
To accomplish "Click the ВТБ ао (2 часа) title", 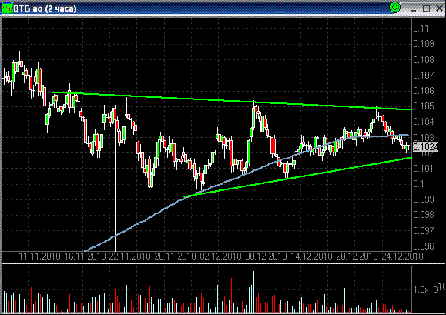I will coord(45,8).
